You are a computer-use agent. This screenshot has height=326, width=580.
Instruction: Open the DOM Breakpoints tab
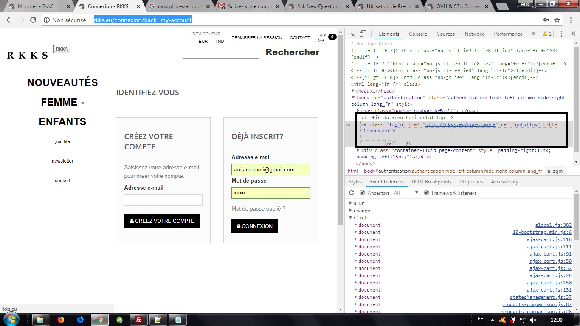(x=431, y=182)
